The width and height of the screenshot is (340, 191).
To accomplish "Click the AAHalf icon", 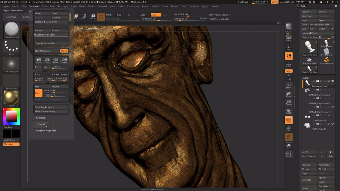I will click(x=64, y=60).
